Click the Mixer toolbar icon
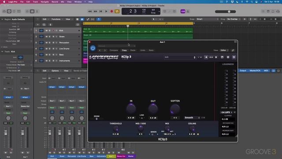 pos(32,11)
